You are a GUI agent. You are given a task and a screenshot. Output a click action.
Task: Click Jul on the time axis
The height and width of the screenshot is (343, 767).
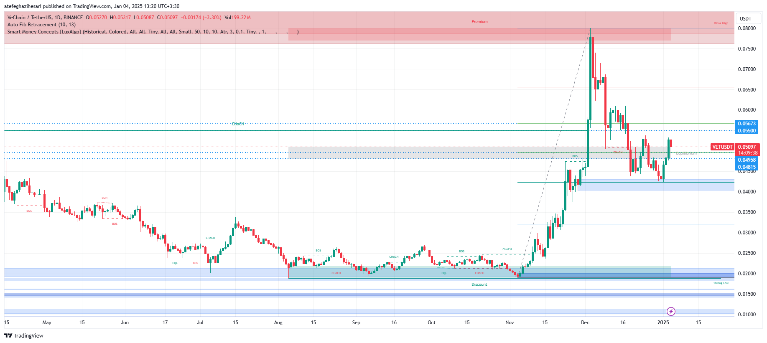coord(200,323)
